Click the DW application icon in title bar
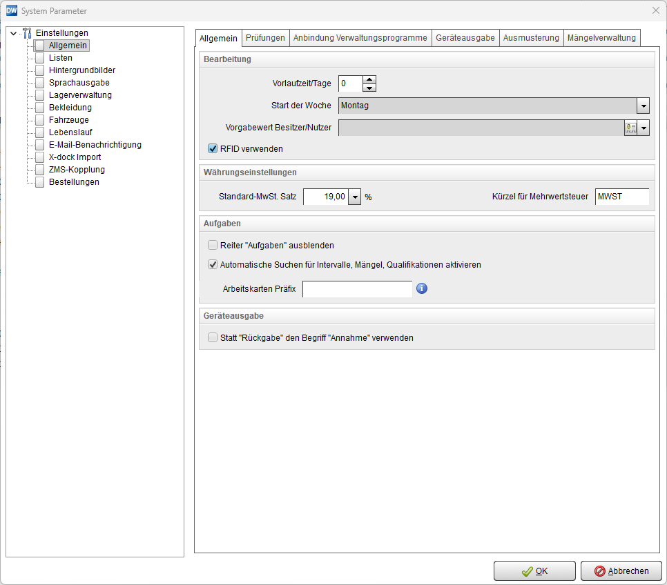The height and width of the screenshot is (585, 667). [11, 10]
